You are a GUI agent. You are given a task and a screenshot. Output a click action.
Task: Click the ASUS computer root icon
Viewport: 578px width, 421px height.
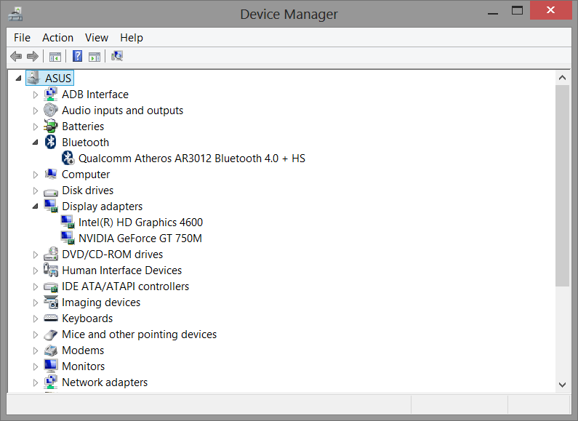34,78
